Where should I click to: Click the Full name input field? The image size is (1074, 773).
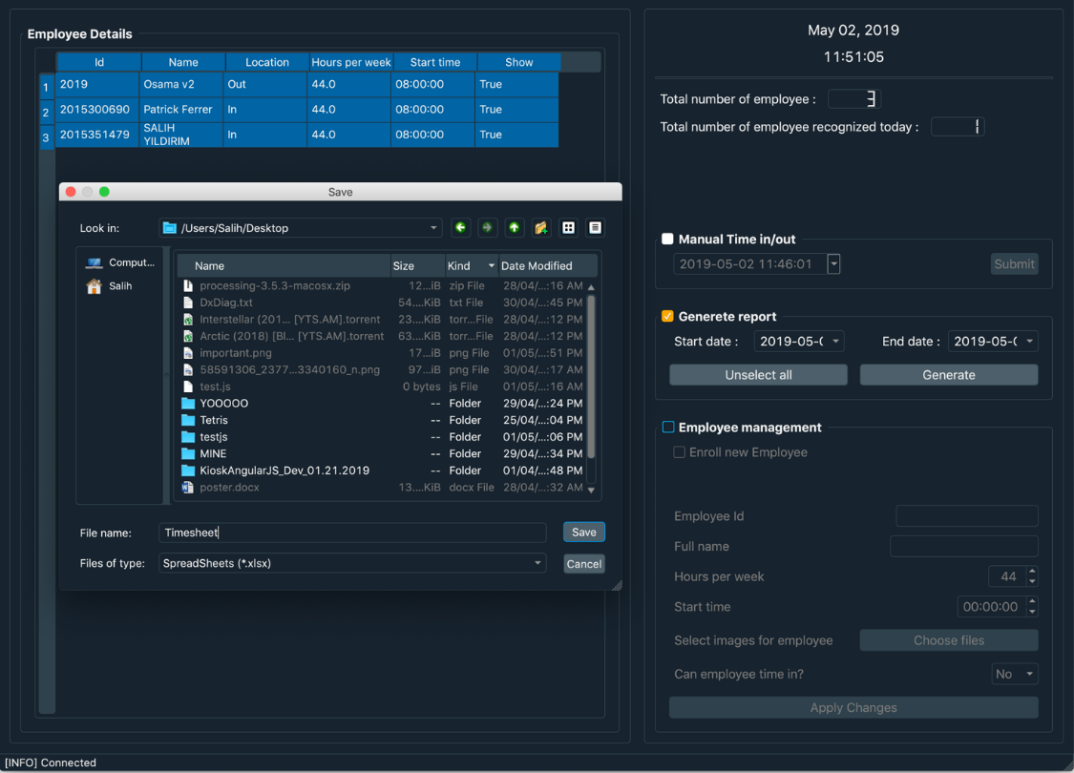(963, 547)
